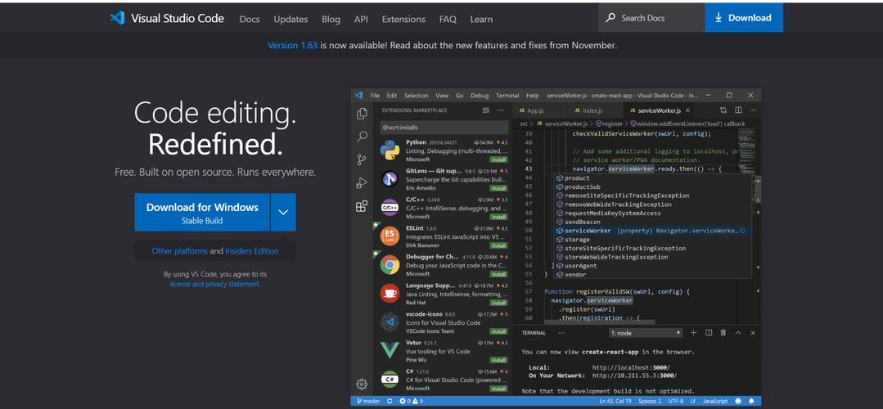883x409 pixels.
Task: Open Source Control icon in activity bar
Action: pos(362,160)
